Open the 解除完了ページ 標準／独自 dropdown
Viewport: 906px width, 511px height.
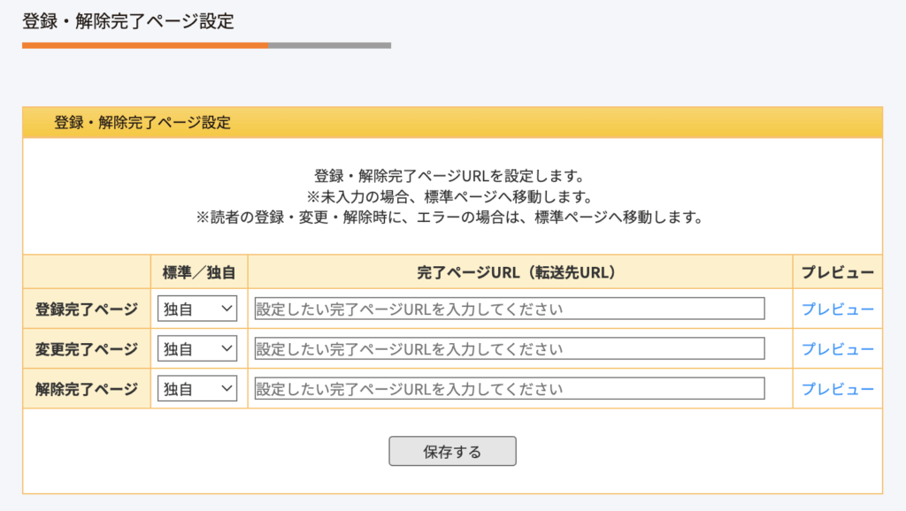pos(197,389)
